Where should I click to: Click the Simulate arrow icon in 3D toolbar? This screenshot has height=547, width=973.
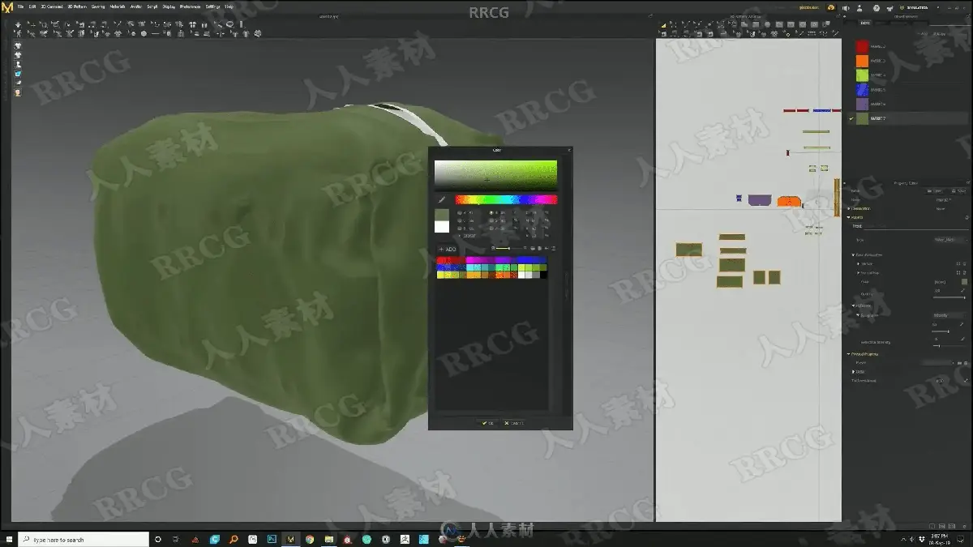coord(18,25)
